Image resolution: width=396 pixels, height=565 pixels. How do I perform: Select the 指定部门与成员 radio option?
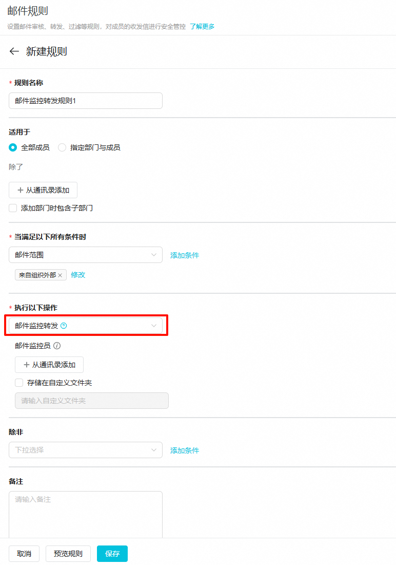tap(62, 147)
